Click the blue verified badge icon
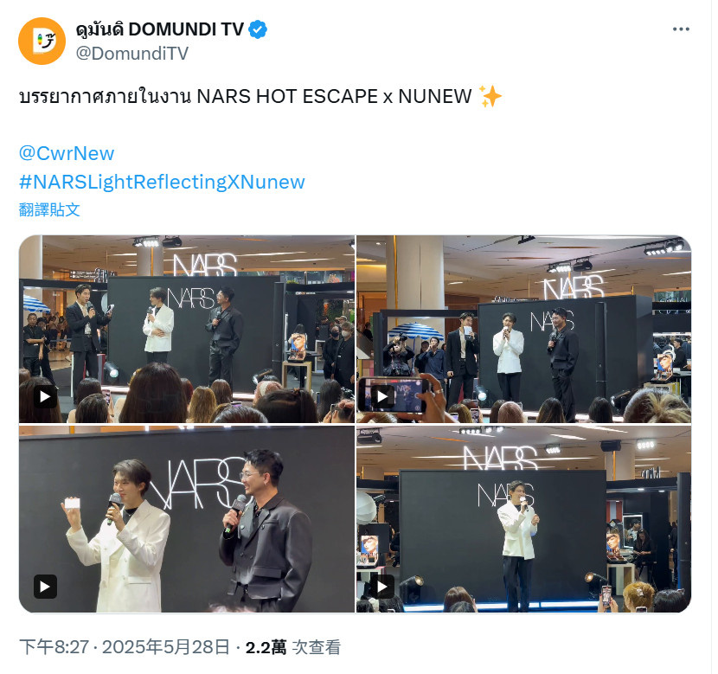This screenshot has height=674, width=718. (258, 29)
